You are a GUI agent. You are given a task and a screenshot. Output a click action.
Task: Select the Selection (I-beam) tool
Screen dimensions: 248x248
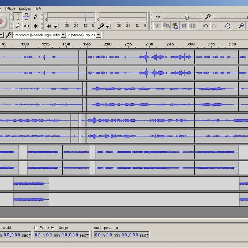(x=18, y=17)
